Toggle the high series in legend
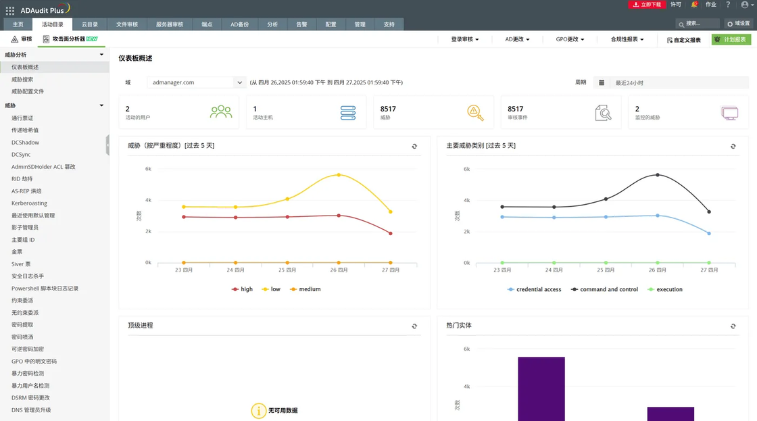The image size is (757, 421). click(243, 289)
